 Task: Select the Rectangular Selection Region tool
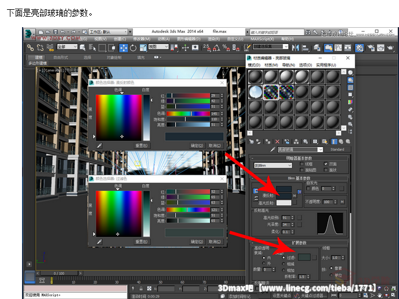[102, 48]
